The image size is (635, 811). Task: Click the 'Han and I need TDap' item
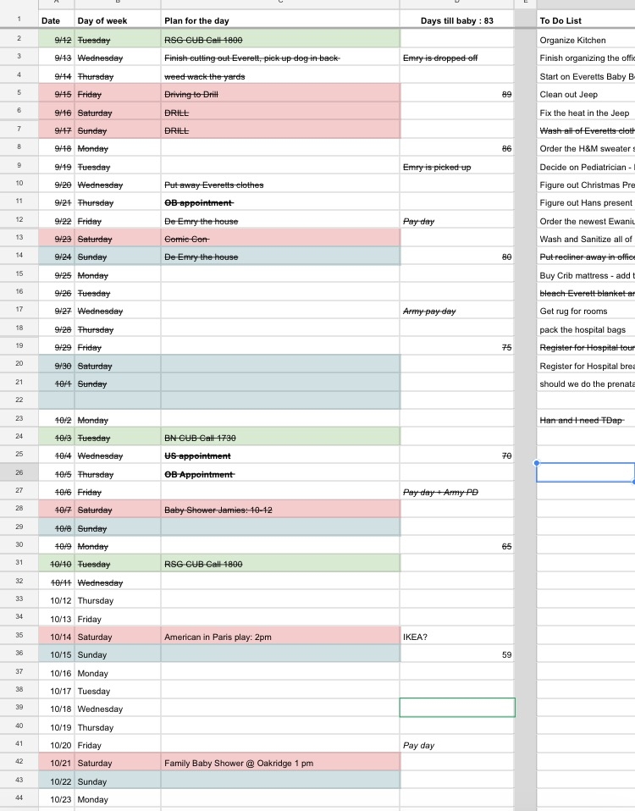pyautogui.click(x=586, y=420)
